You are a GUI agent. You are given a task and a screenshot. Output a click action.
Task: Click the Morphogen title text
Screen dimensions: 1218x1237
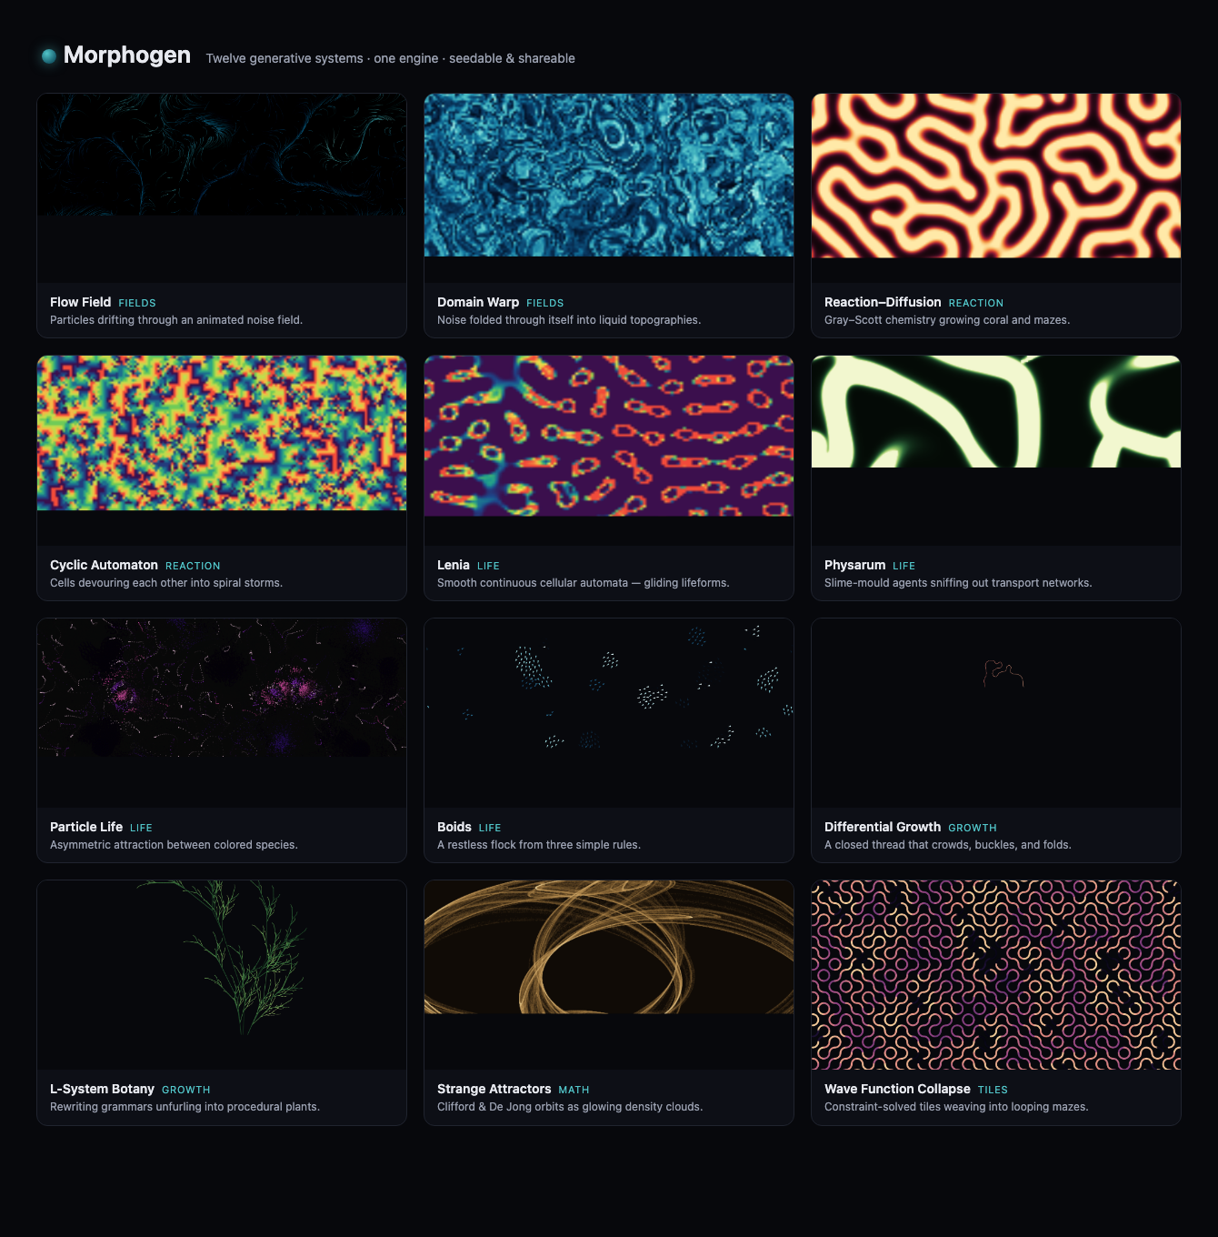pos(127,55)
